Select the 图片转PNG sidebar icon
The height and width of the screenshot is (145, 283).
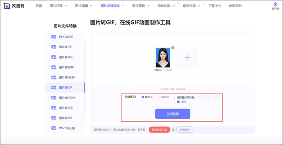(x=54, y=57)
